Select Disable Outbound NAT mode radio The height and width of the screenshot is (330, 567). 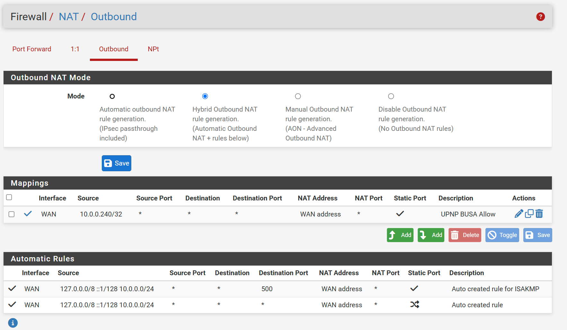tap(391, 96)
